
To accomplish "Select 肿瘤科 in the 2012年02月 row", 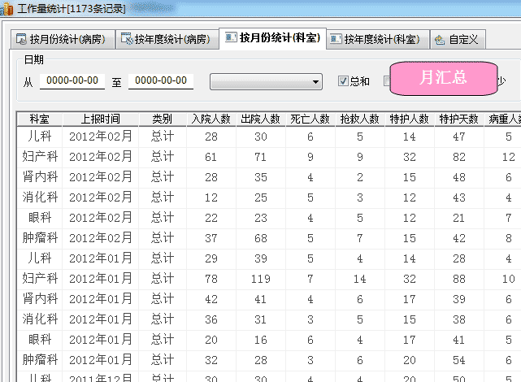I will click(40, 238).
